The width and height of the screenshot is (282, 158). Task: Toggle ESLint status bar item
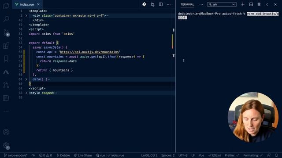(x=215, y=155)
